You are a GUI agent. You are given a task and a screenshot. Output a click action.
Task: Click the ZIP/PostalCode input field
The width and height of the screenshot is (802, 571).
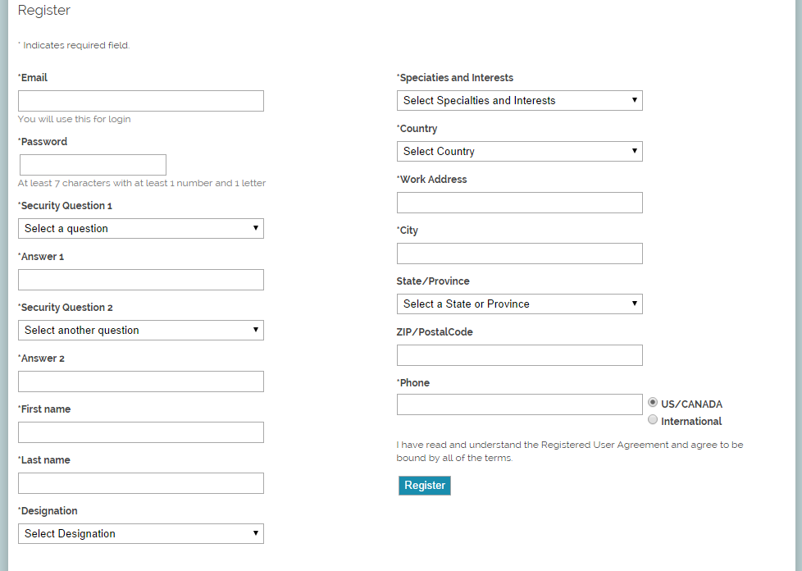520,355
